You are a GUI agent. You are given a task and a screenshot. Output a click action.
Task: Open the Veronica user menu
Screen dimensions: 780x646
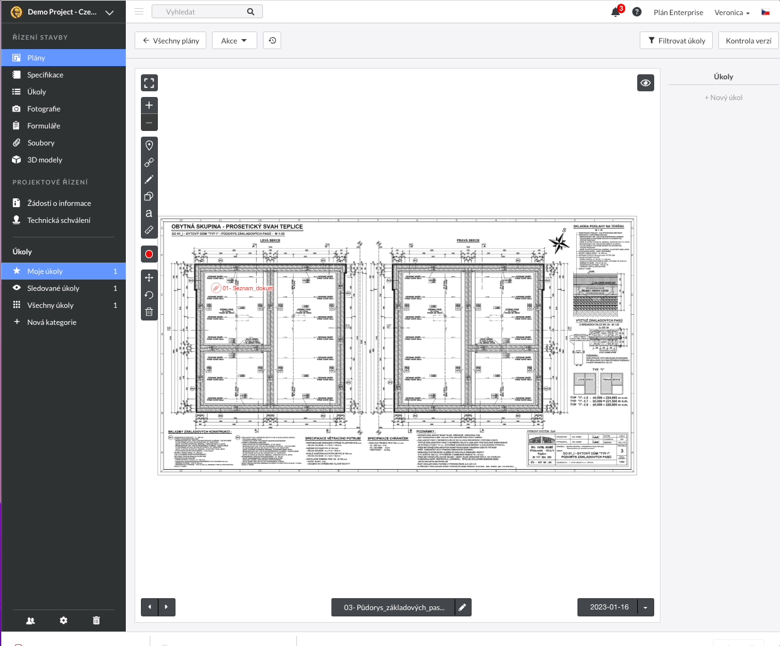pyautogui.click(x=732, y=13)
